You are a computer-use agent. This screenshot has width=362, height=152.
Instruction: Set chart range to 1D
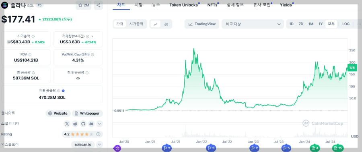pos(291,24)
